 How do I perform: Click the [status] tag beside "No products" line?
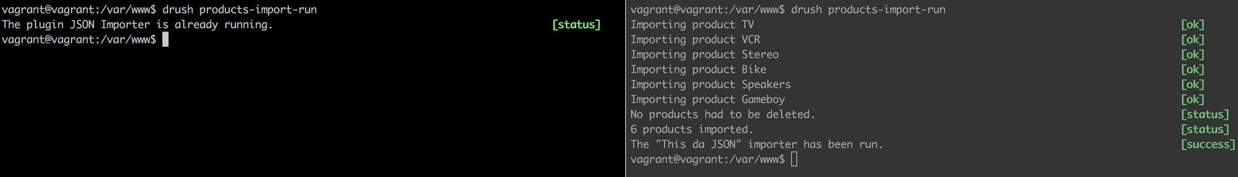pos(1205,114)
